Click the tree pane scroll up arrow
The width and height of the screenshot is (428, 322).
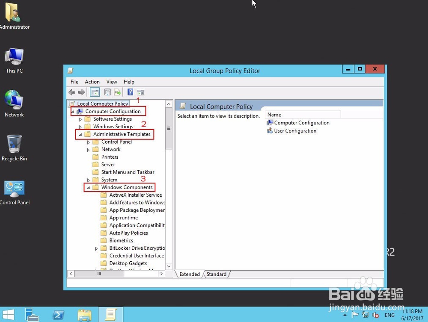click(169, 104)
